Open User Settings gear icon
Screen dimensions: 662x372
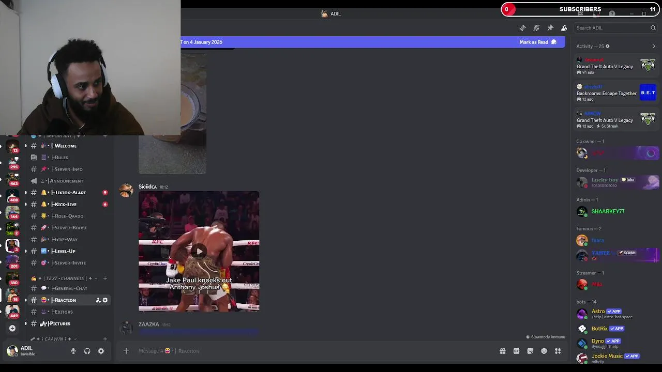point(101,351)
